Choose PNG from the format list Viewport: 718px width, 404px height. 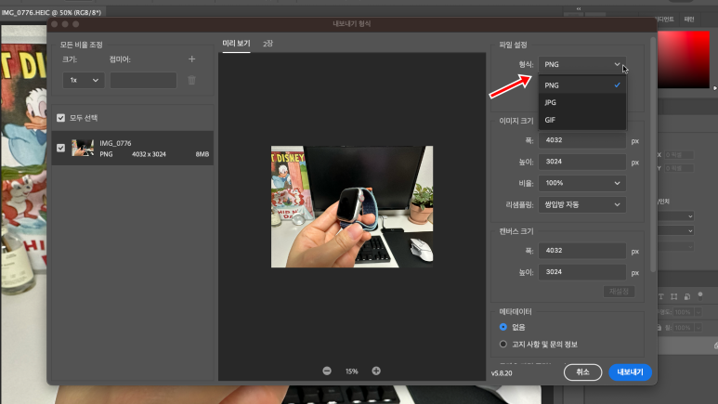(x=582, y=85)
